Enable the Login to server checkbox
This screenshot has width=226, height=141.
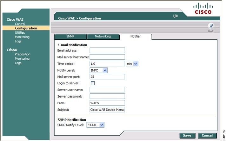(x=93, y=83)
